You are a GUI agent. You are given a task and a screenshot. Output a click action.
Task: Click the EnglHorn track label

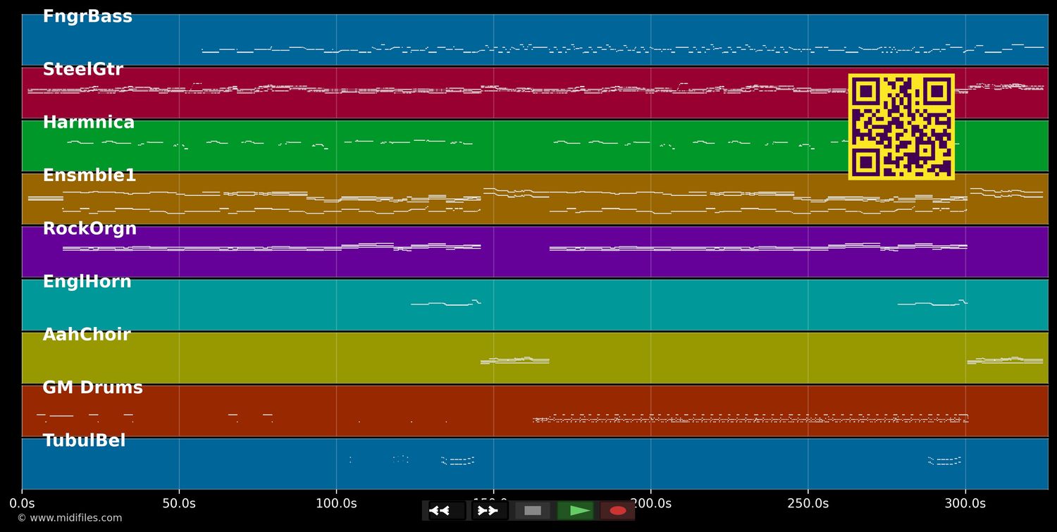(x=87, y=282)
